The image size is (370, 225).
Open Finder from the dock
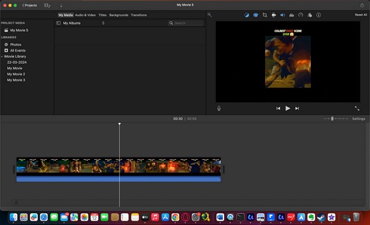(x=14, y=217)
